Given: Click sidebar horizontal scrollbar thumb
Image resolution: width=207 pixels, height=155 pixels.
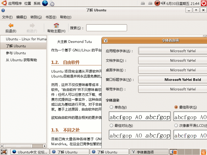Looking at the screenshot, I should 18,146.
